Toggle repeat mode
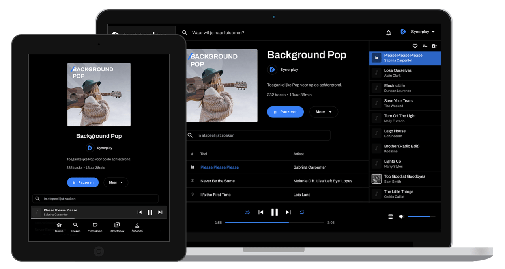Viewport: 505px width, 269px height. (302, 212)
